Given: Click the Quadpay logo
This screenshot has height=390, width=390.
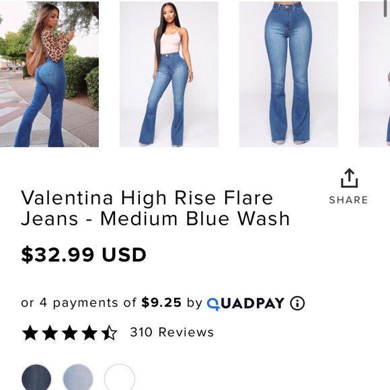Looking at the screenshot, I should (x=245, y=304).
